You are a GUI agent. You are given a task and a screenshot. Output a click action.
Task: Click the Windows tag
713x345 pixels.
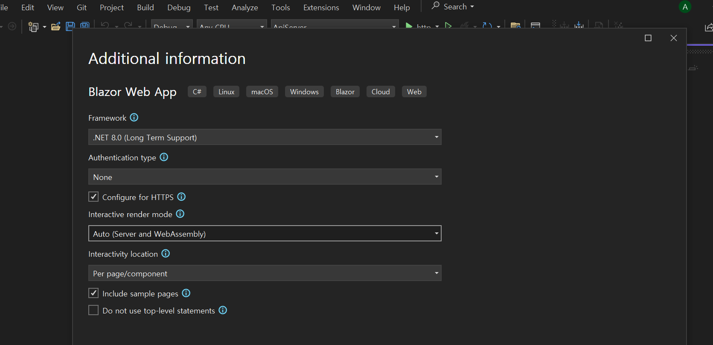pos(304,92)
